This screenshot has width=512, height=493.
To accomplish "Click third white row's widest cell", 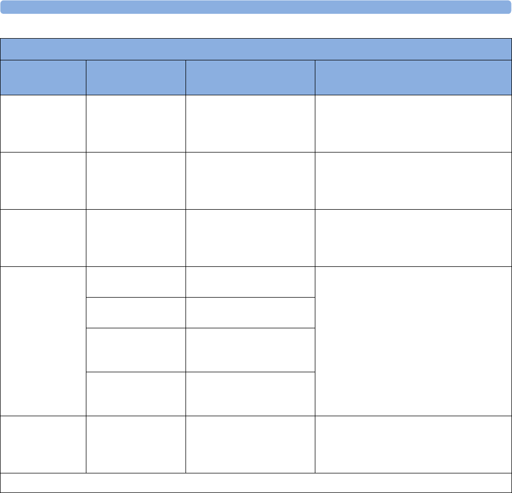I will (413, 238).
